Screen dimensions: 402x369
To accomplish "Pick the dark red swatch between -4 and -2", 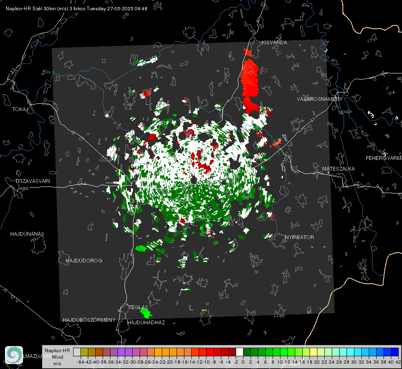I will point(232,352).
